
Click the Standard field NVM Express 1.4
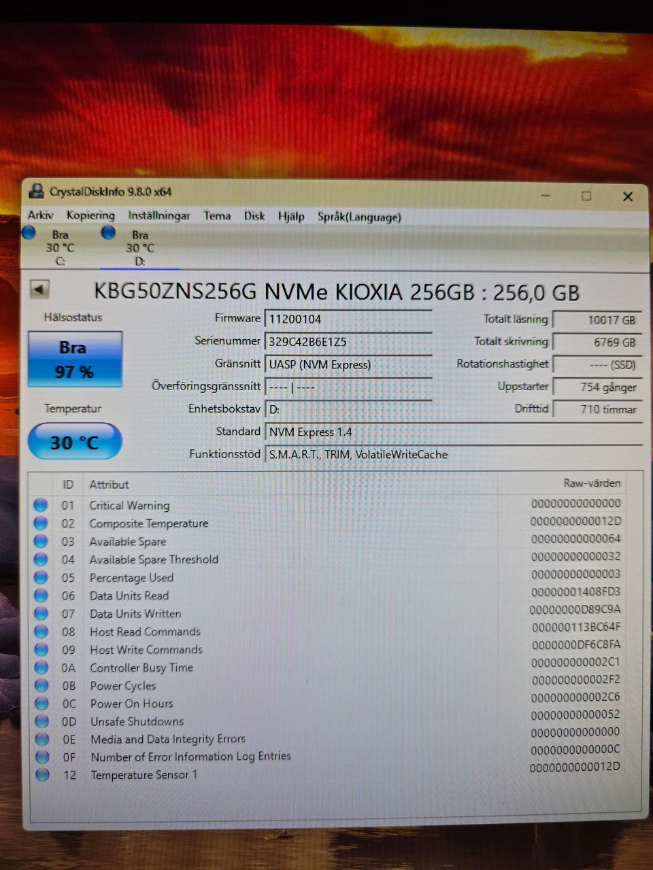click(x=454, y=432)
